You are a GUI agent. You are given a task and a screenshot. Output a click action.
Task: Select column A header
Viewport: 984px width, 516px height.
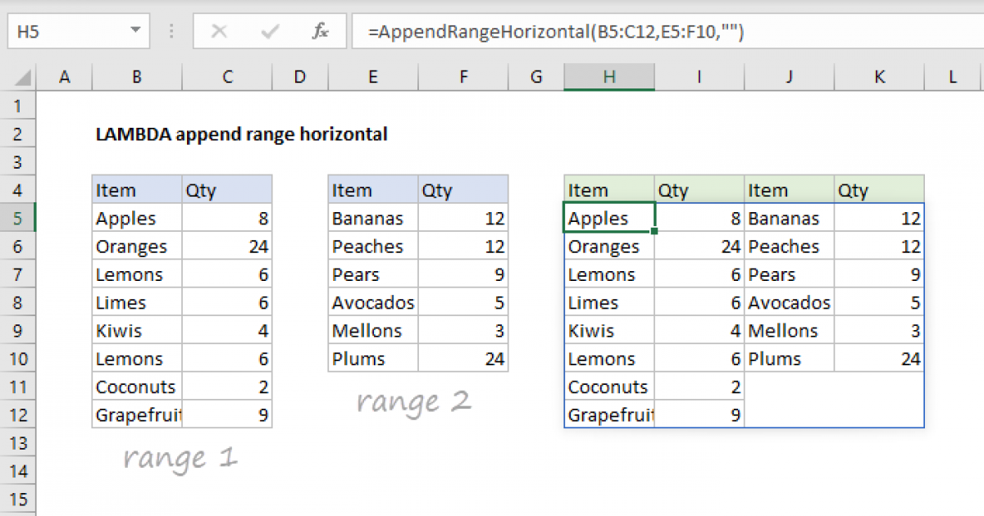65,76
